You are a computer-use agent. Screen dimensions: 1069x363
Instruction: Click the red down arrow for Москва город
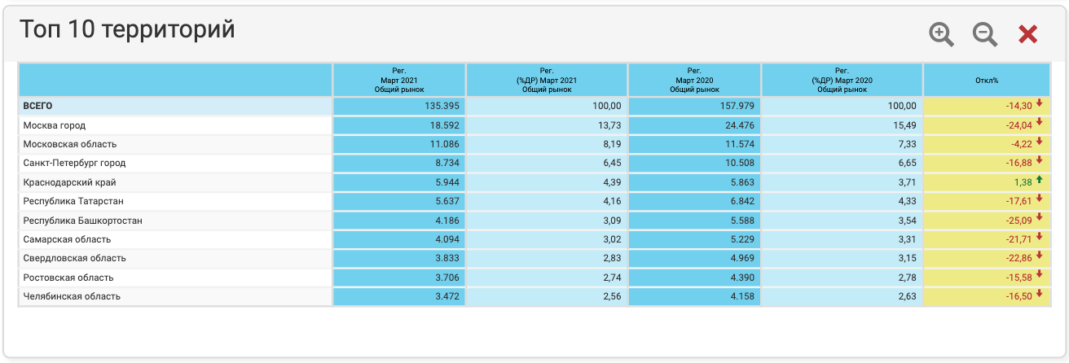click(x=1040, y=124)
